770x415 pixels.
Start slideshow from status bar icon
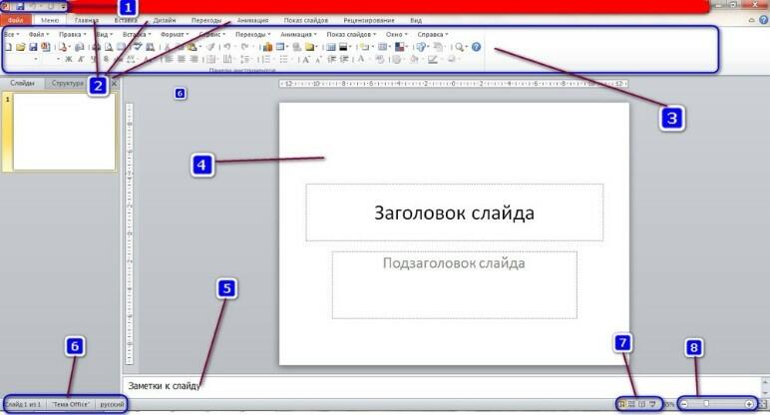pos(652,404)
